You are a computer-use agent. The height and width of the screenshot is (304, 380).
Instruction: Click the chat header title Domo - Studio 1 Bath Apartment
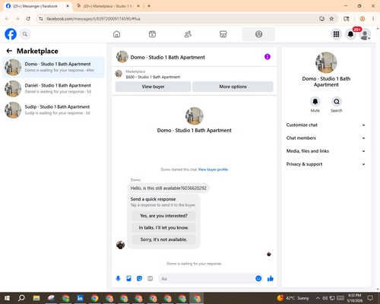[168, 57]
